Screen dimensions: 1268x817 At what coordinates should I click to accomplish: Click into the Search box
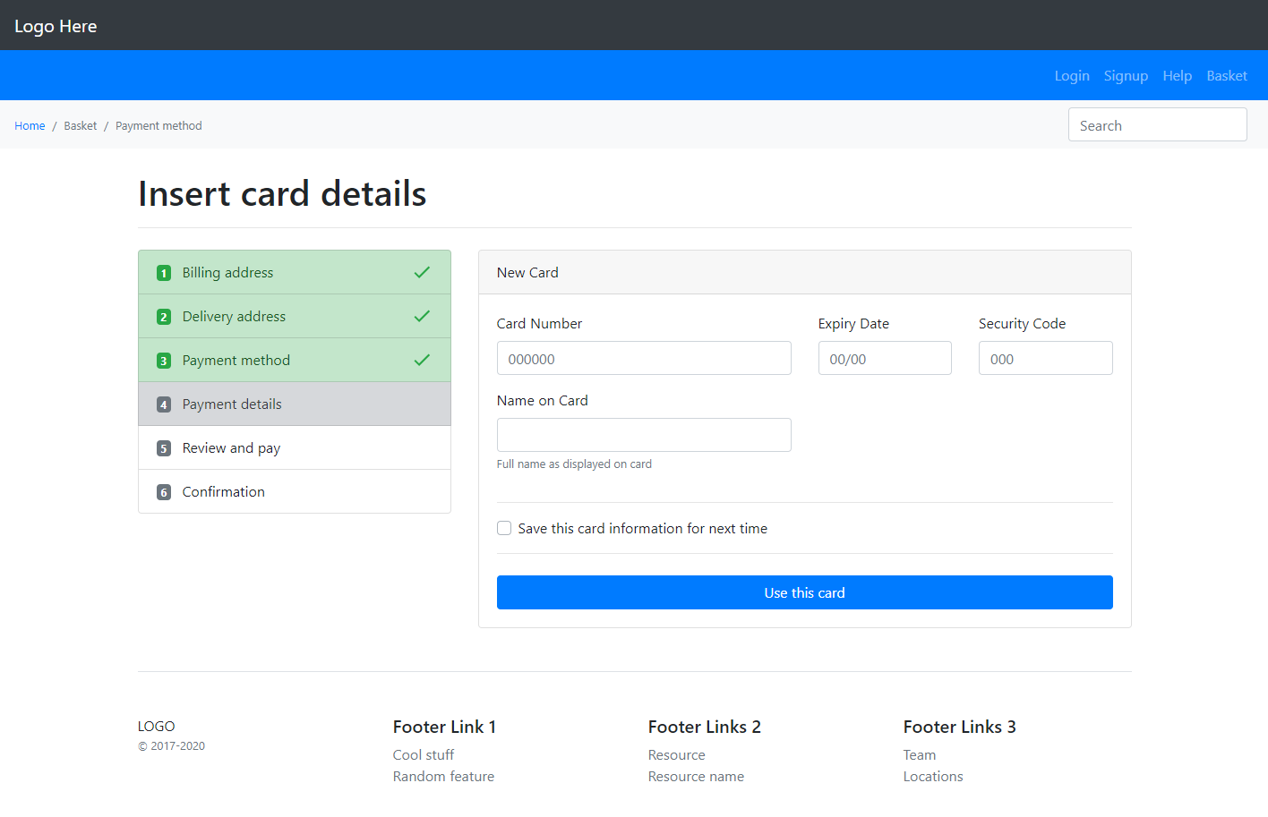1157,125
